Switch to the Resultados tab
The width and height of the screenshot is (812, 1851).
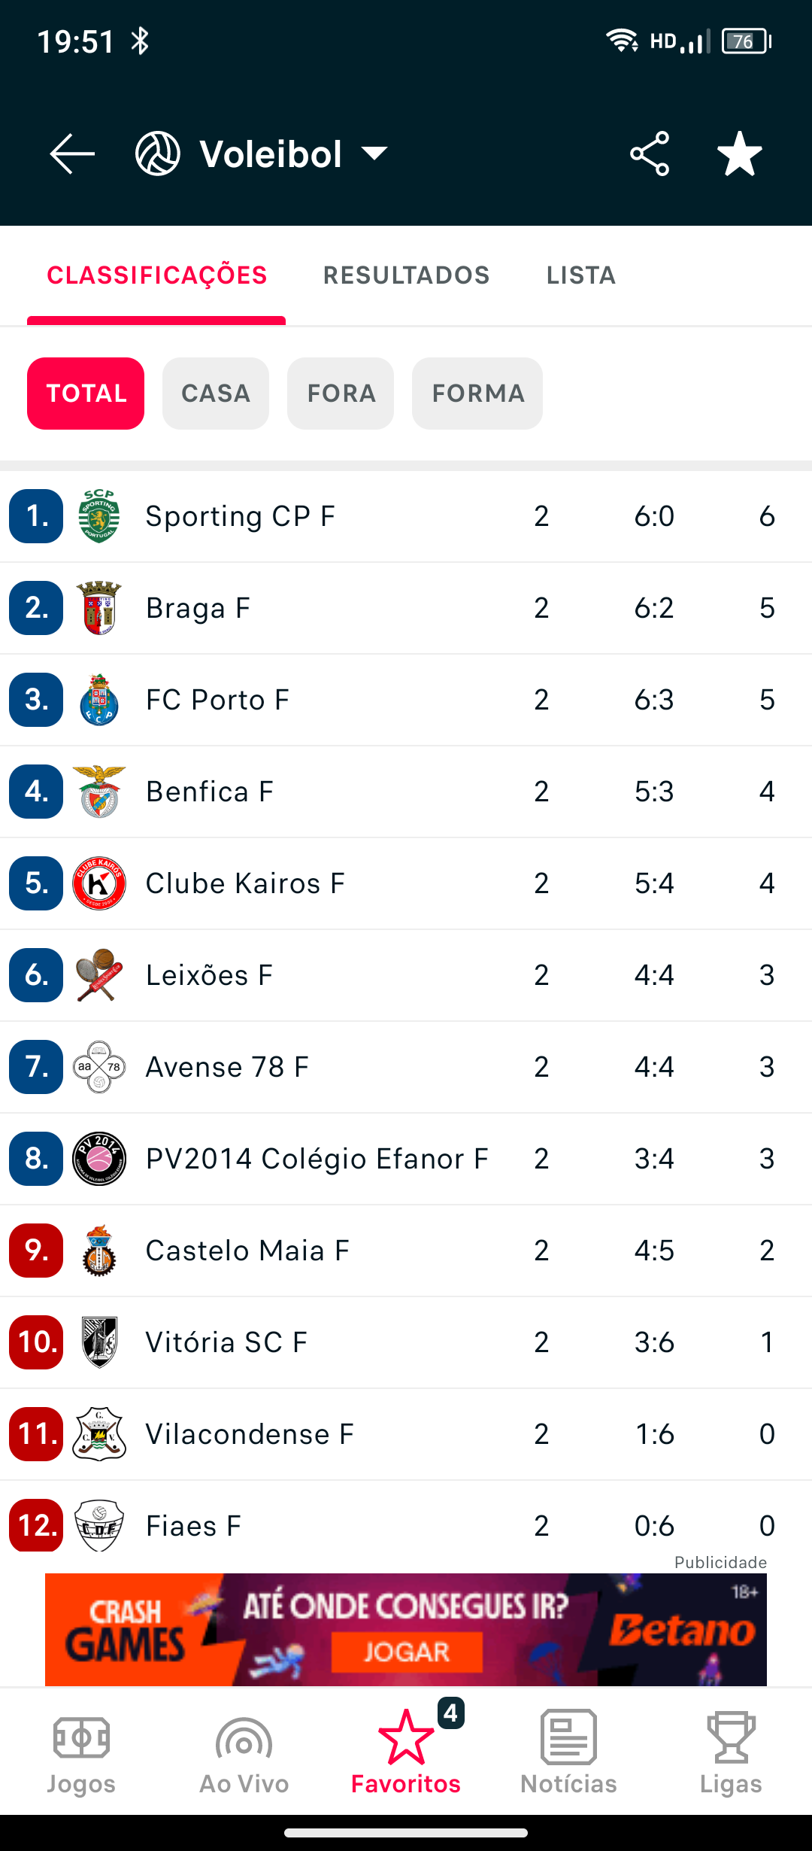pos(406,275)
